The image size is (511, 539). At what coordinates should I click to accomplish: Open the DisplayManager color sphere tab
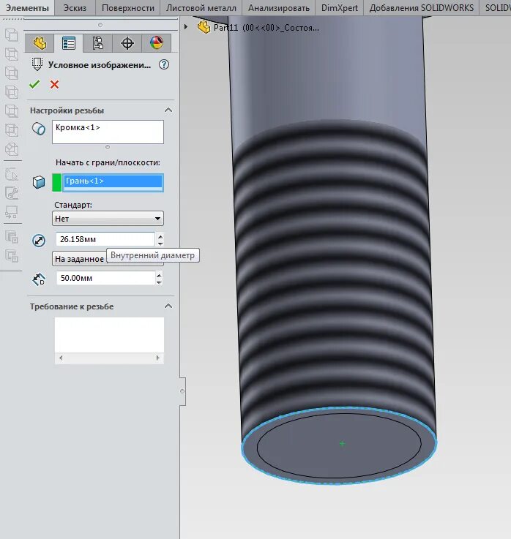click(x=157, y=43)
